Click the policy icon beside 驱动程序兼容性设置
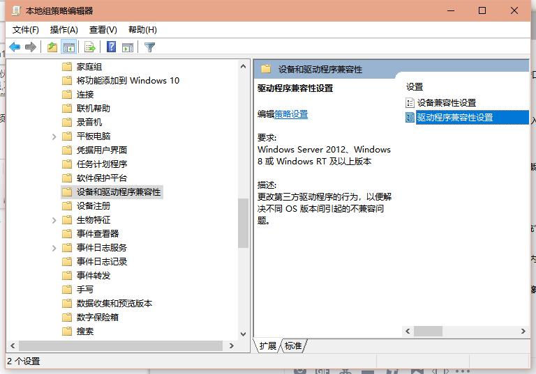The height and width of the screenshot is (374, 536). (410, 118)
